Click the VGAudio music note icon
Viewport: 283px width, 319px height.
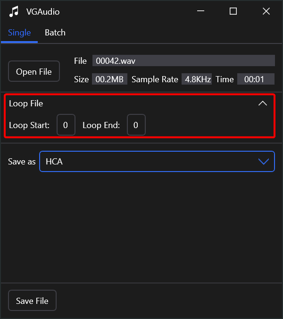(x=14, y=11)
